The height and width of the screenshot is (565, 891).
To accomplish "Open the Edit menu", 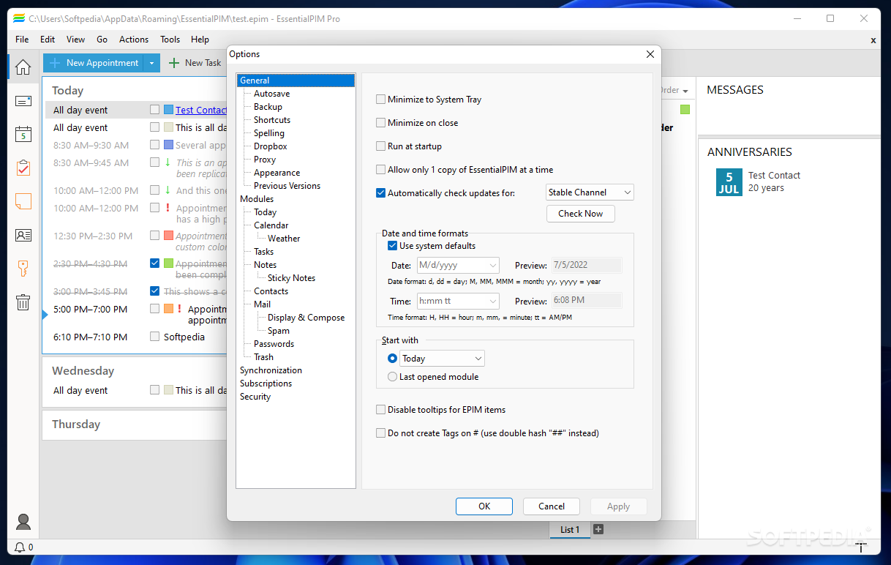I will coord(48,40).
